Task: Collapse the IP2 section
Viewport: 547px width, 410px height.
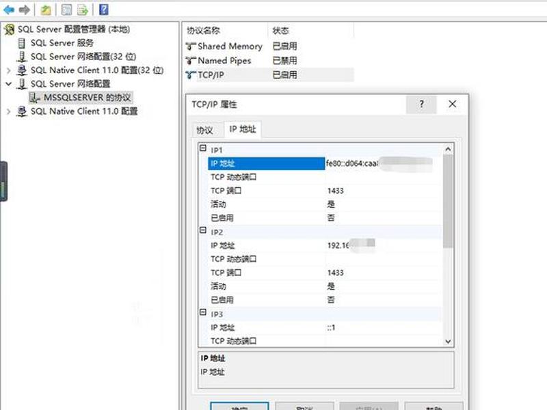Action: pos(203,230)
